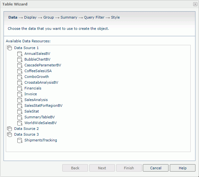
Task: Click the BubbleChartBV business view icon
Action: (x=20, y=59)
